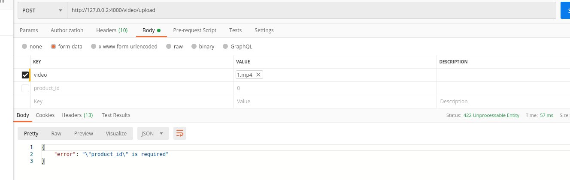Image resolution: width=570 pixels, height=180 pixels.
Task: Open the POST method dropdown
Action: tap(42, 10)
